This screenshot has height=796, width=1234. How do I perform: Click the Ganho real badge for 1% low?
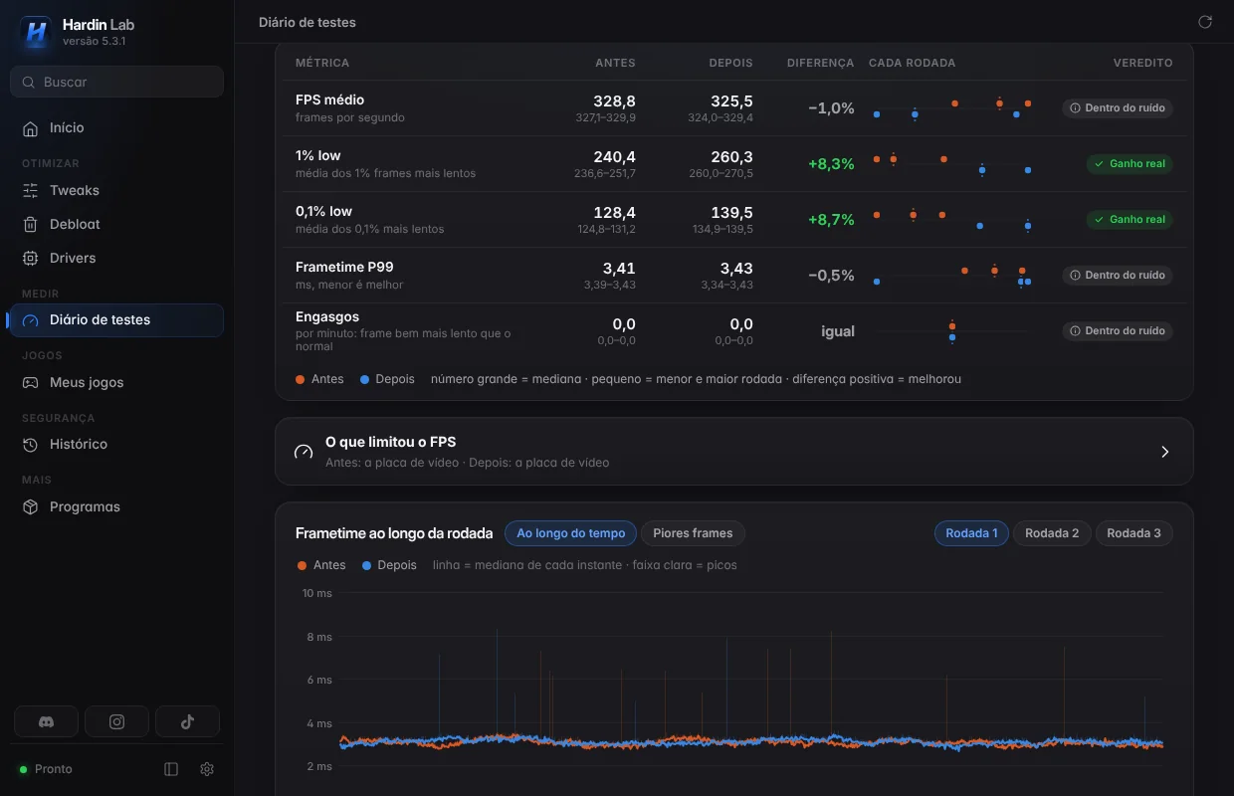(1130, 163)
